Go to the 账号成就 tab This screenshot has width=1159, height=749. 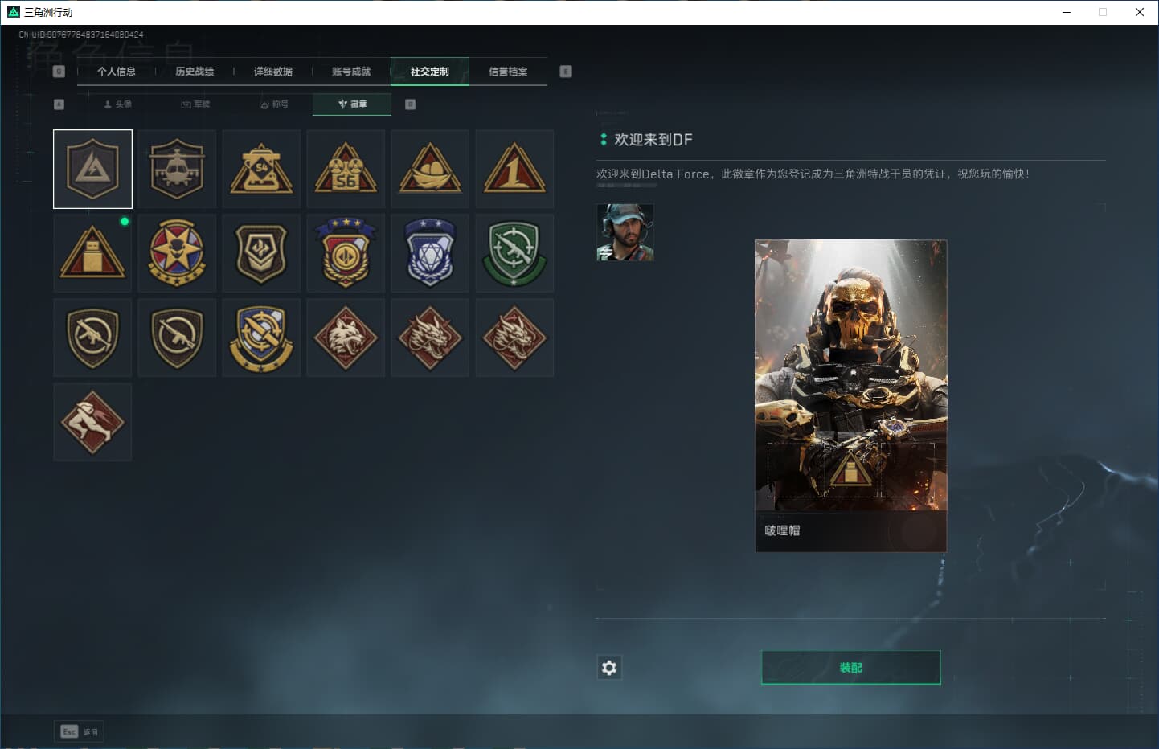click(351, 72)
